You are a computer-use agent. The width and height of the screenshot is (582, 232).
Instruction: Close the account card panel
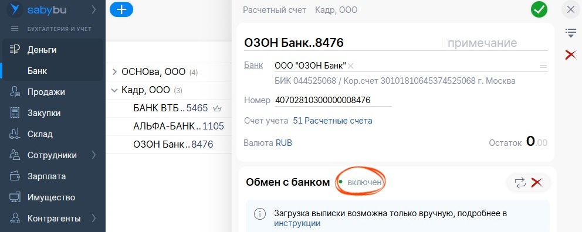[570, 10]
